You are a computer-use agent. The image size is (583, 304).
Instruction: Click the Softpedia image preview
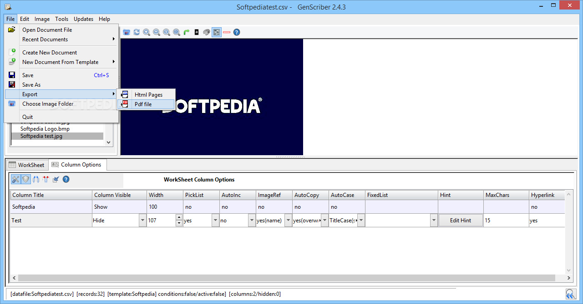[x=212, y=97]
